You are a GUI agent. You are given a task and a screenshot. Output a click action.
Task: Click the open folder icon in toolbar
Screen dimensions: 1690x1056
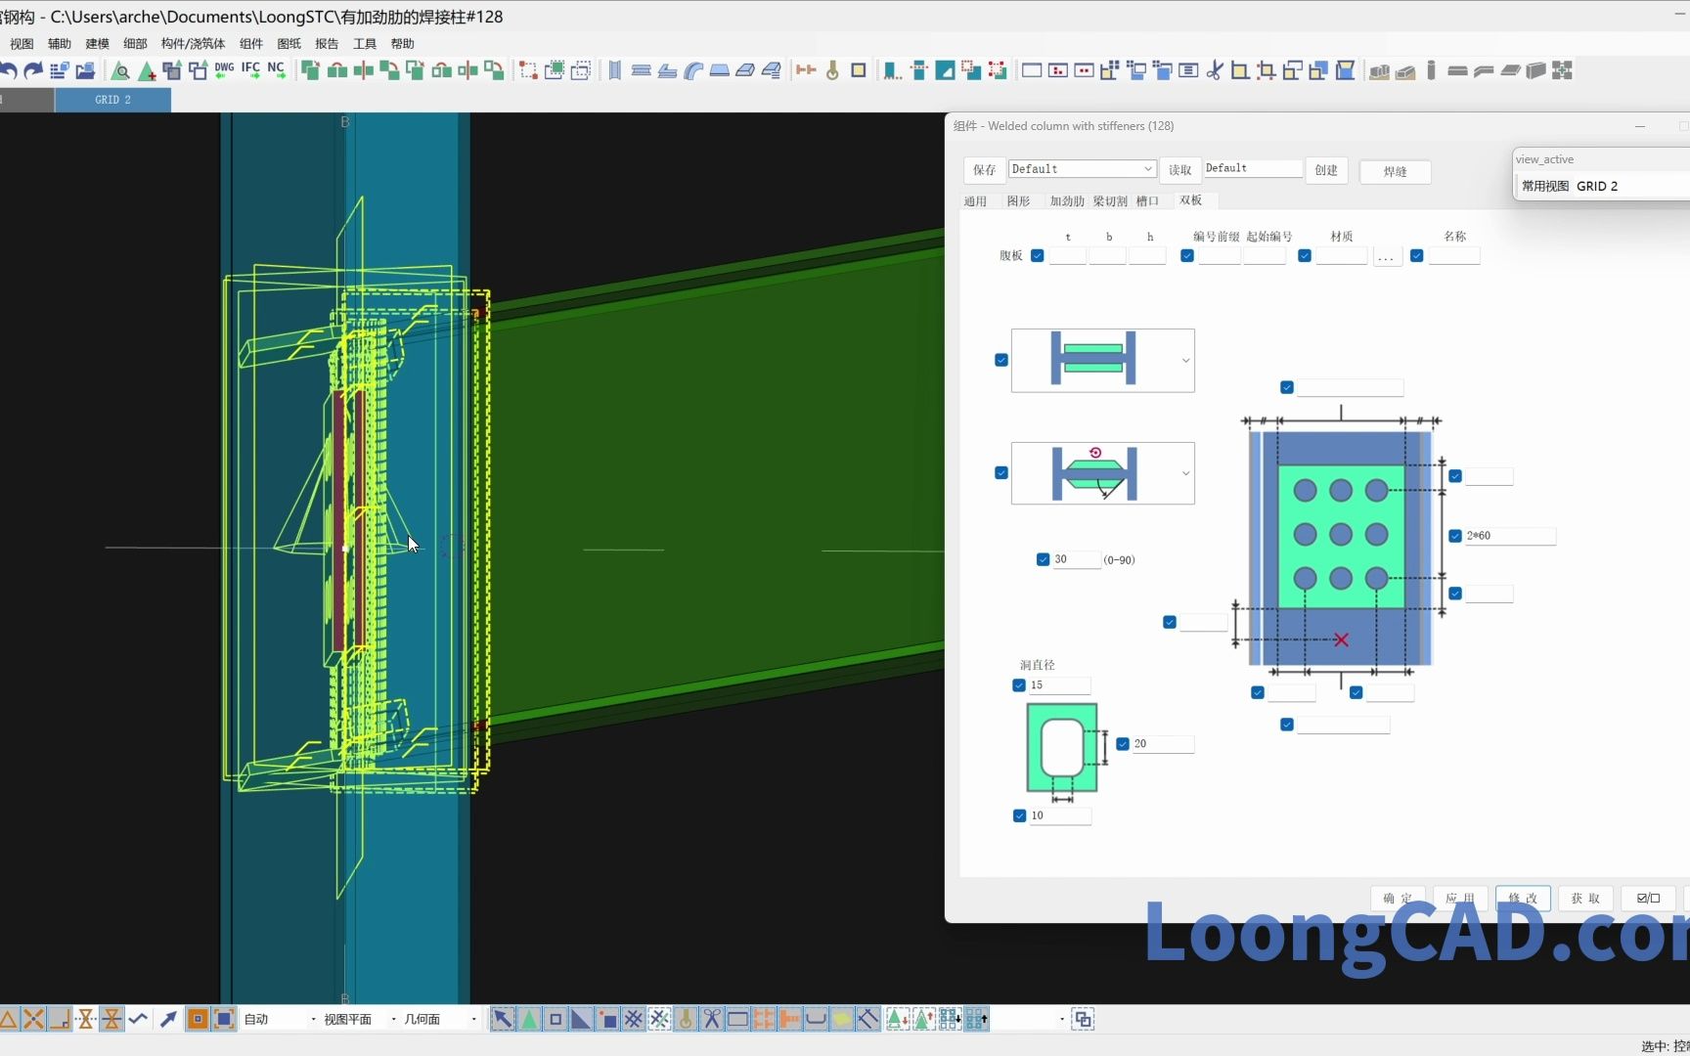[85, 70]
